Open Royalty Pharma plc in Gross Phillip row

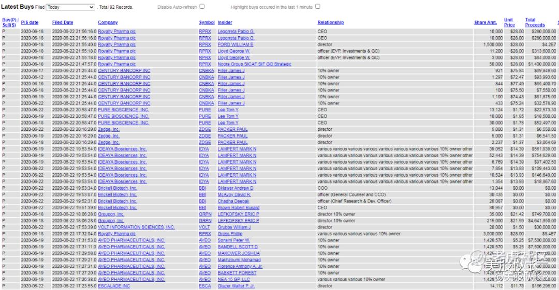point(117,234)
